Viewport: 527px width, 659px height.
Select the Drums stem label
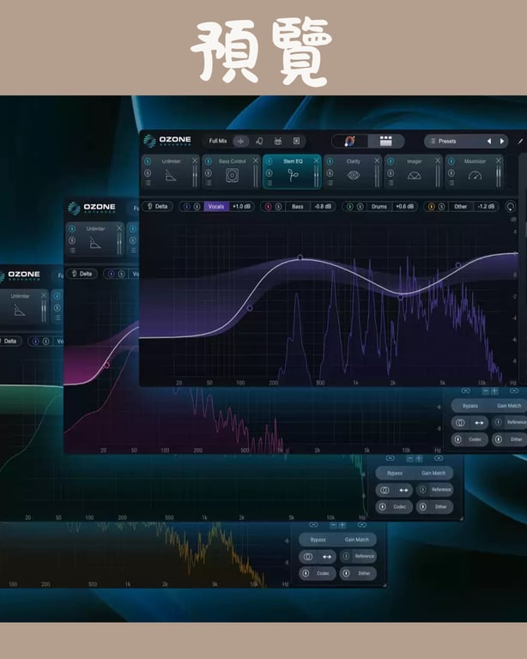point(379,206)
